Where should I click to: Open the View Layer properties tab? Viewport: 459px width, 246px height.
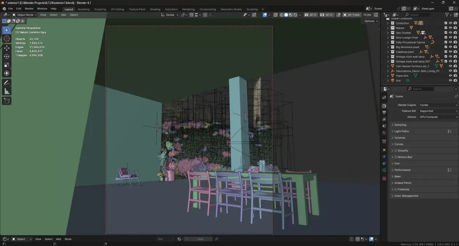384,119
